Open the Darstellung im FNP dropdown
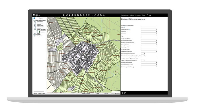This screenshot has height=108, width=201. click(149, 47)
